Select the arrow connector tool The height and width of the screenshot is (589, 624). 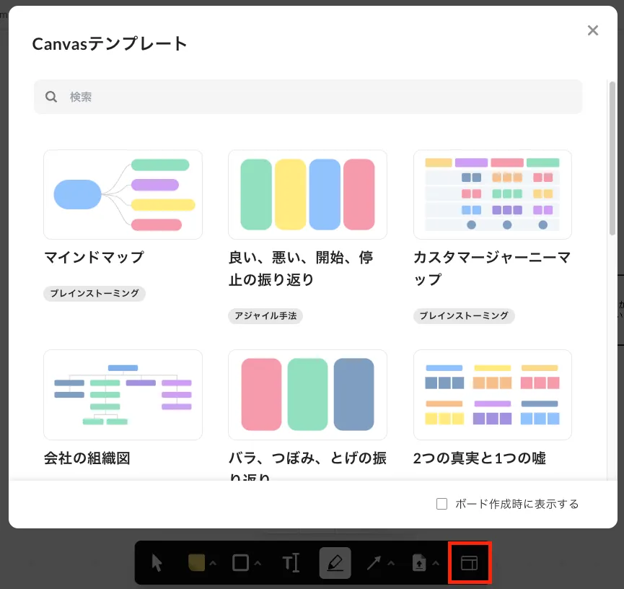pyautogui.click(x=374, y=563)
